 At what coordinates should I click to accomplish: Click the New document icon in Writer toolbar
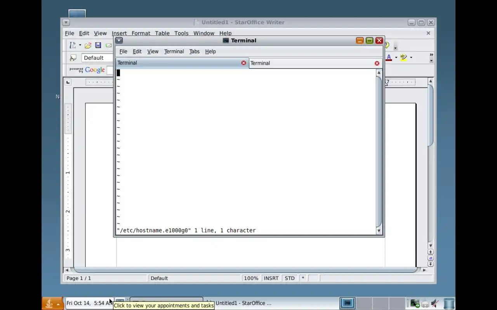pyautogui.click(x=73, y=45)
